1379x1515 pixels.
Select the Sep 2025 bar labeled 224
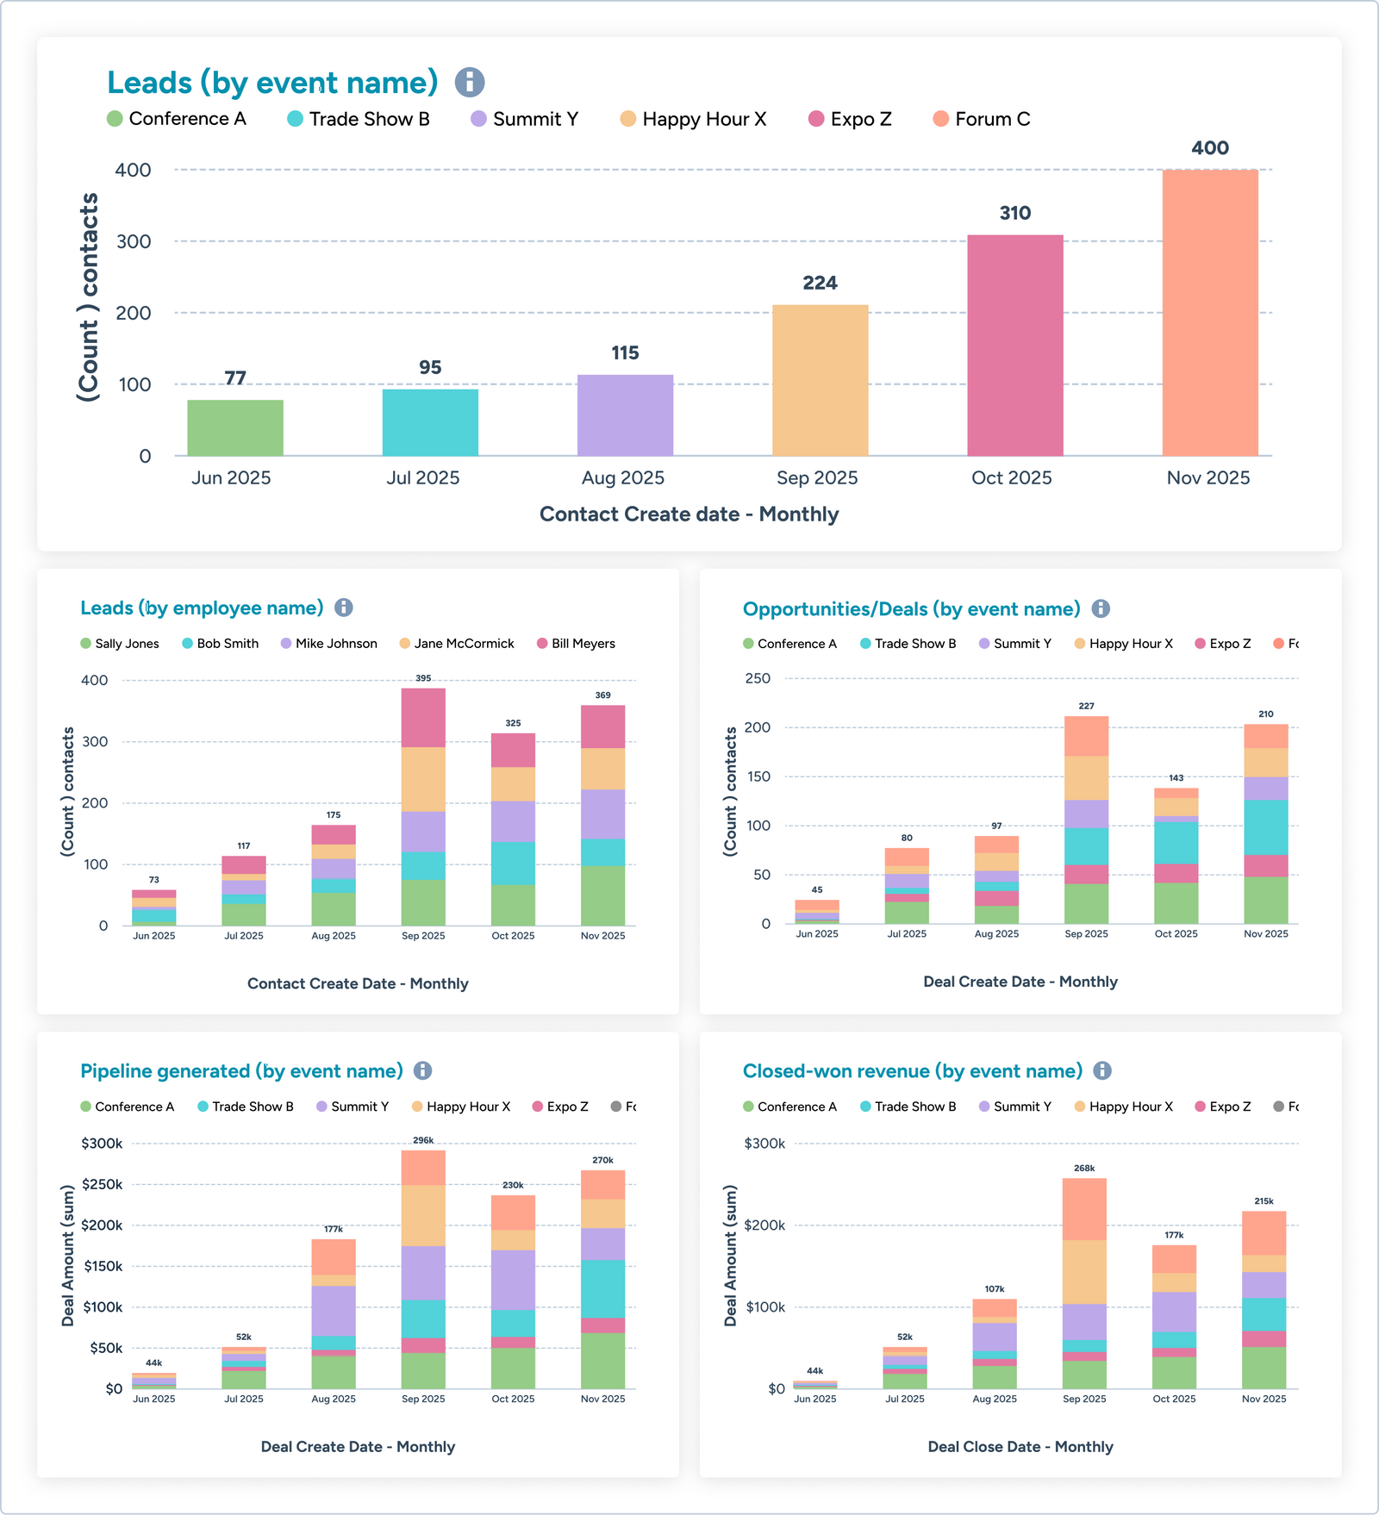click(820, 380)
